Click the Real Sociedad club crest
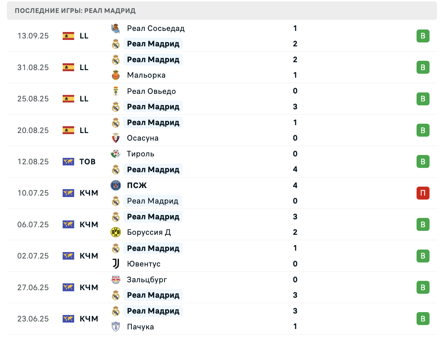 (116, 28)
